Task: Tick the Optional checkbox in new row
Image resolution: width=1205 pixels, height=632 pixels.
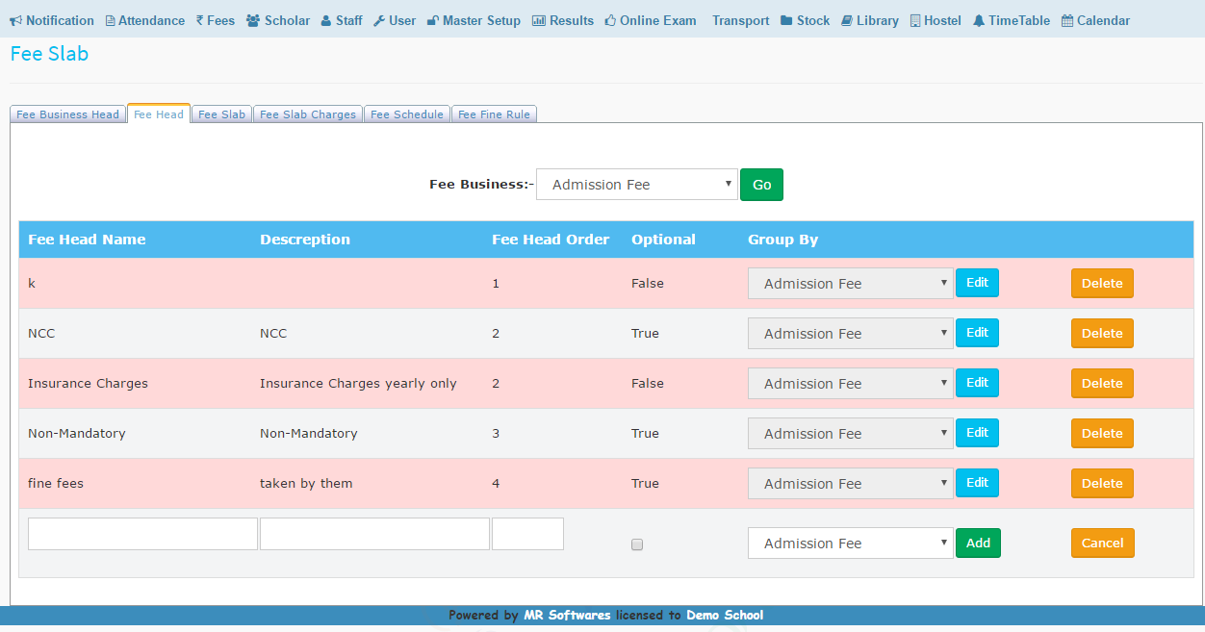Action: (x=637, y=544)
